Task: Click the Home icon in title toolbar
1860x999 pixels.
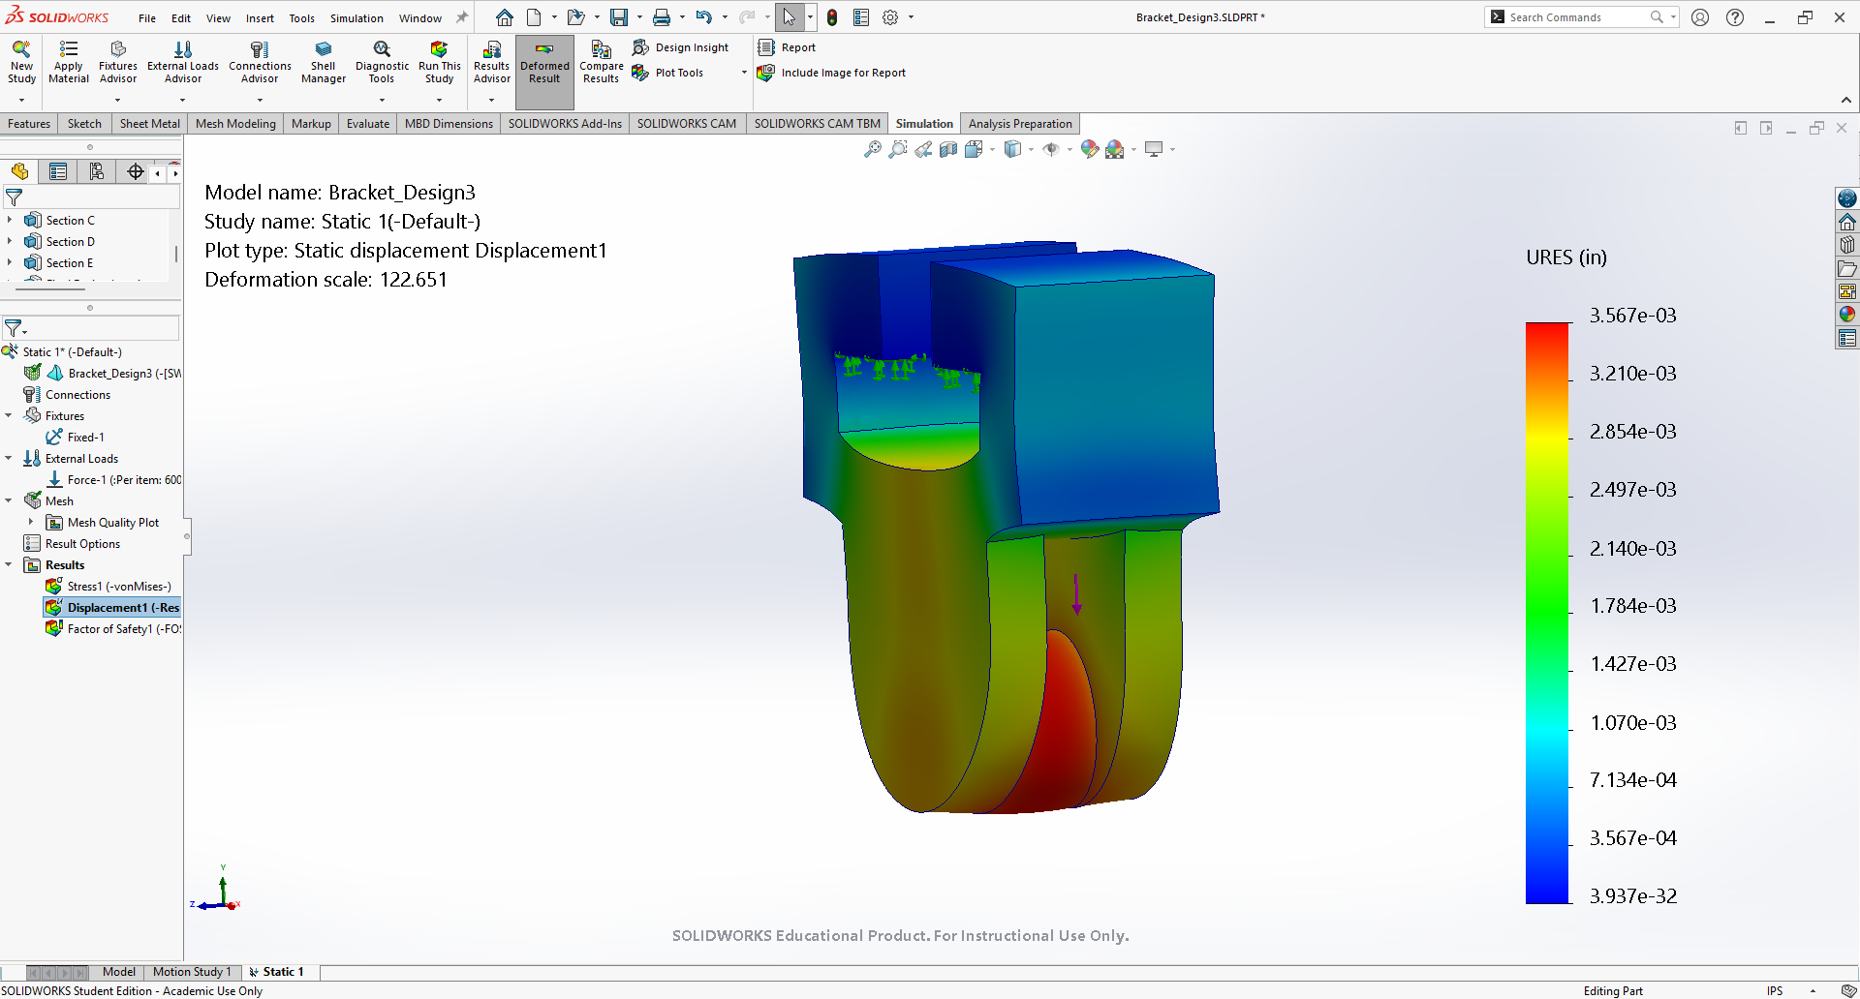Action: pos(505,17)
